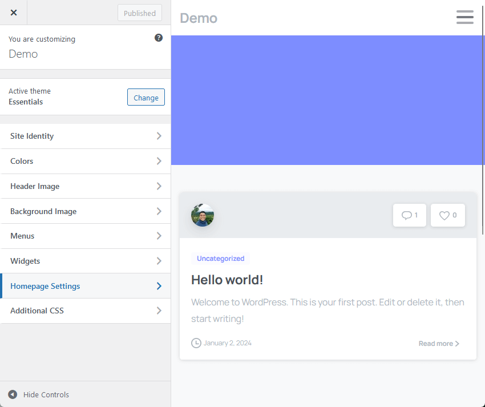The image size is (485, 407).
Task: Click the Hide Controls arrow icon
Action: (x=13, y=394)
